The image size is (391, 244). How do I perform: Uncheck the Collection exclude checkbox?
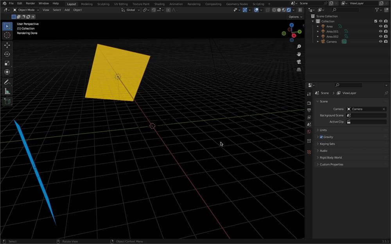pos(375,21)
